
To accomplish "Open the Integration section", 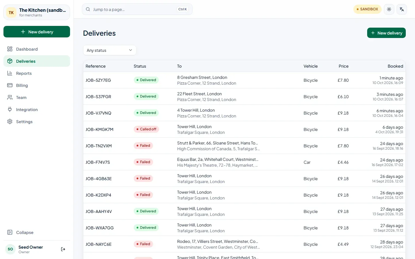I will click(x=37, y=109).
